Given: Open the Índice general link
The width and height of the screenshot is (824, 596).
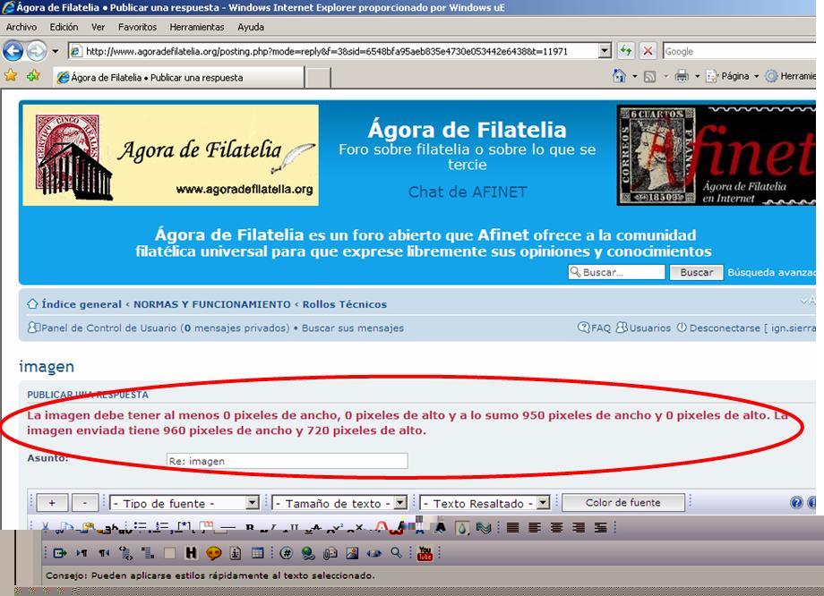Looking at the screenshot, I should pos(82,304).
